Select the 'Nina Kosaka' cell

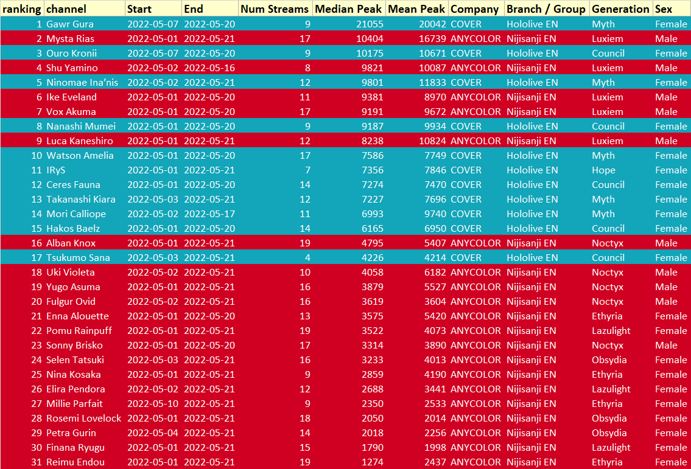(84, 374)
